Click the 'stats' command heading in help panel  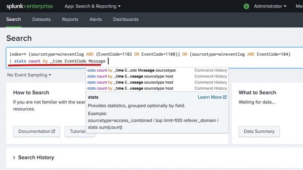pos(93,97)
